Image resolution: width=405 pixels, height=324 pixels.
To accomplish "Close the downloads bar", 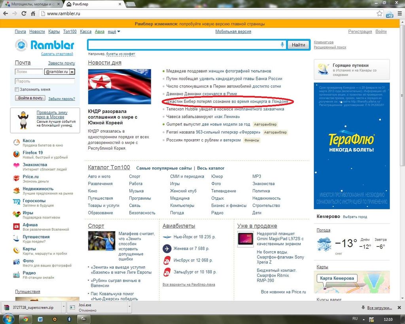I will click(x=399, y=307).
